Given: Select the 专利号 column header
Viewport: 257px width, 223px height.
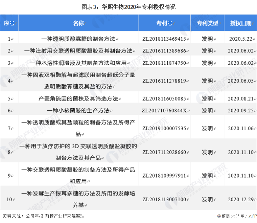Looking at the screenshot, I should [164, 23].
